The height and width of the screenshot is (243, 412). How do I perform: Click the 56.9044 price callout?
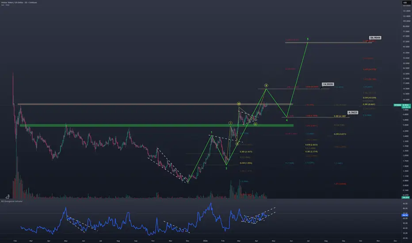tap(375, 38)
